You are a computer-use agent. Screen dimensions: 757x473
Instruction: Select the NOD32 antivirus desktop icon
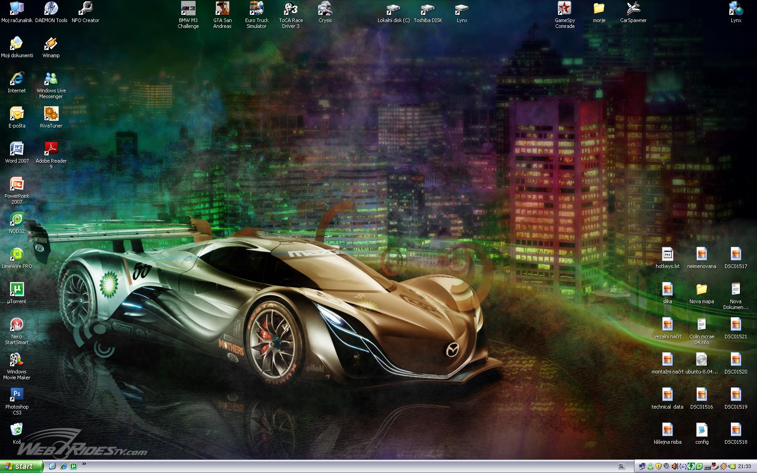tap(17, 223)
